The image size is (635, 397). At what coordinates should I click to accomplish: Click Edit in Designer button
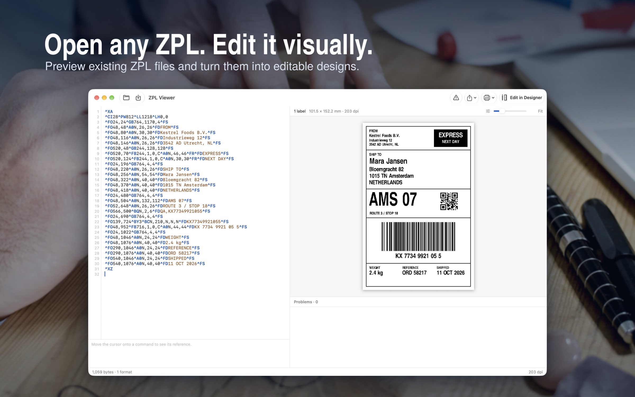(522, 98)
